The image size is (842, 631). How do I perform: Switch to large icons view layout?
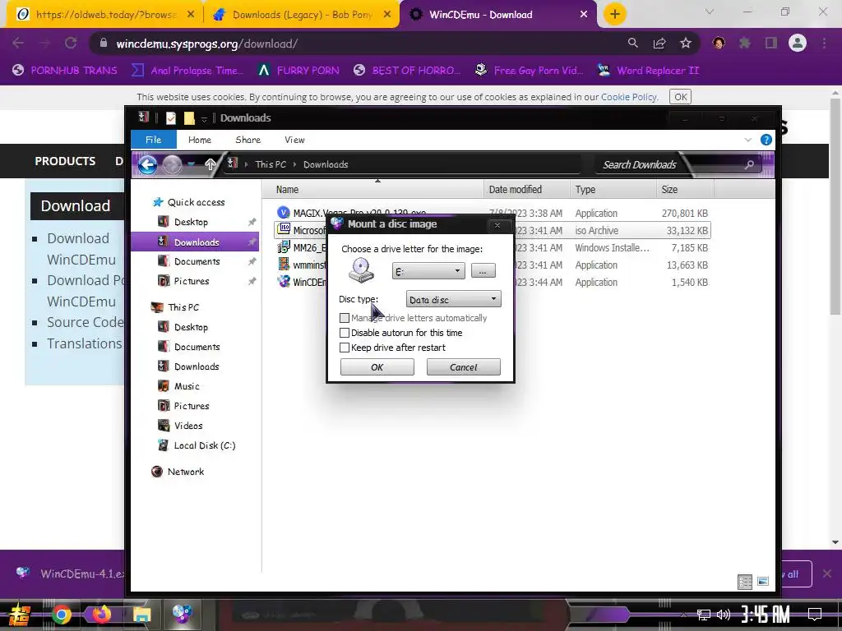click(763, 582)
